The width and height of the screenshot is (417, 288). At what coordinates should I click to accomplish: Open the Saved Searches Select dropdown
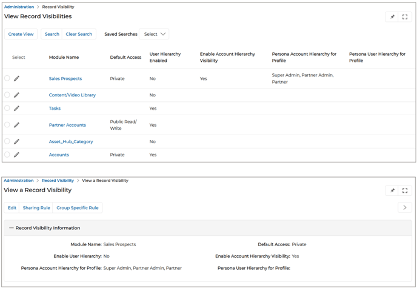click(x=154, y=34)
